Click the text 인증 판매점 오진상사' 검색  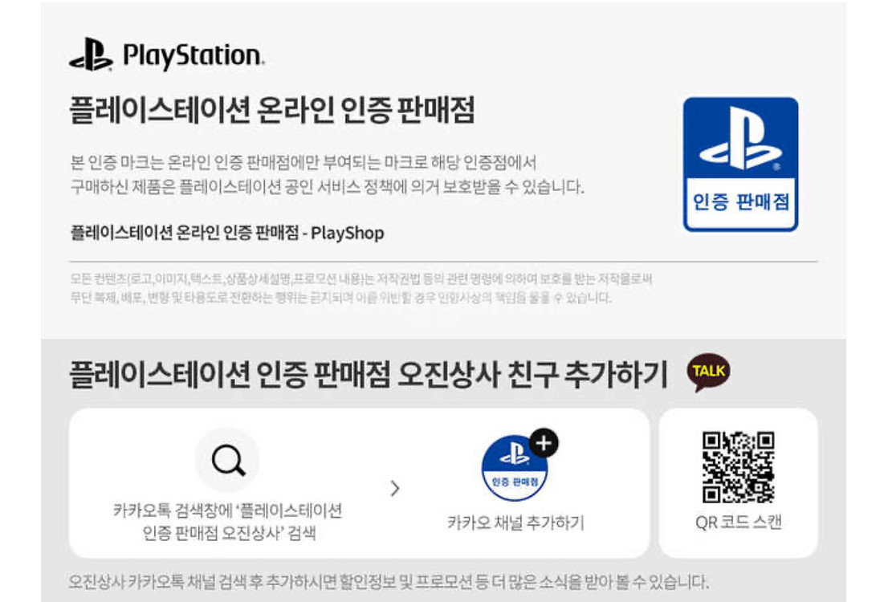coord(229,533)
